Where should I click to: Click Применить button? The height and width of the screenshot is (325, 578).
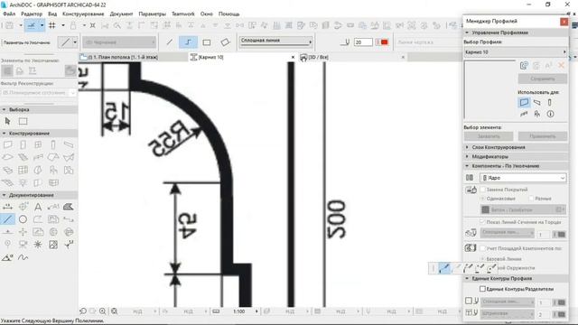point(543,136)
